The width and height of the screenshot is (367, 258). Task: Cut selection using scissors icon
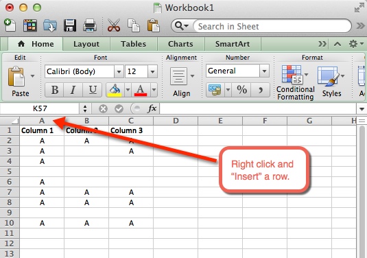[x=114, y=25]
